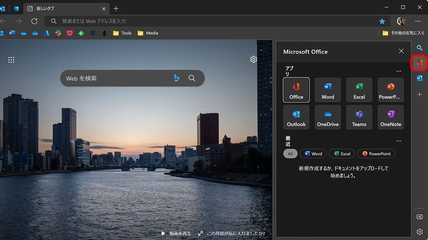This screenshot has height=240, width=428.
Task: Launch Word from the apps grid
Action: click(x=328, y=90)
